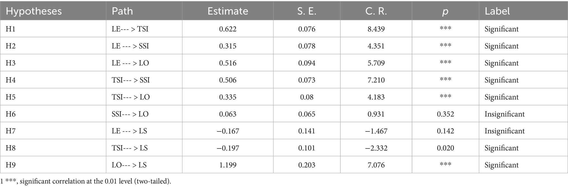Click the 1.199 estimate value
568x188 pixels.
[228, 165]
